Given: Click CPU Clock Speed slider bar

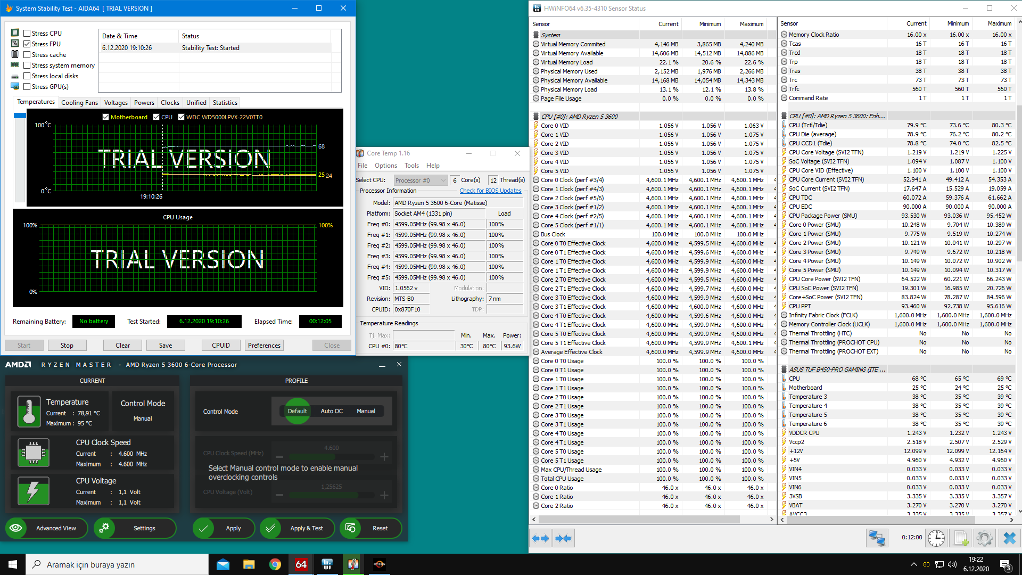Looking at the screenshot, I should point(332,457).
